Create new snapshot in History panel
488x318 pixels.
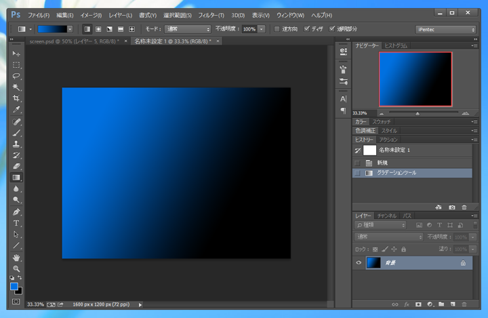[x=452, y=207]
